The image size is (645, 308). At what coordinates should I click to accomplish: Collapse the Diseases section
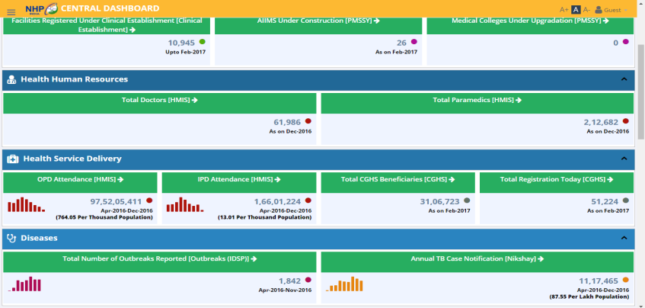tap(624, 238)
